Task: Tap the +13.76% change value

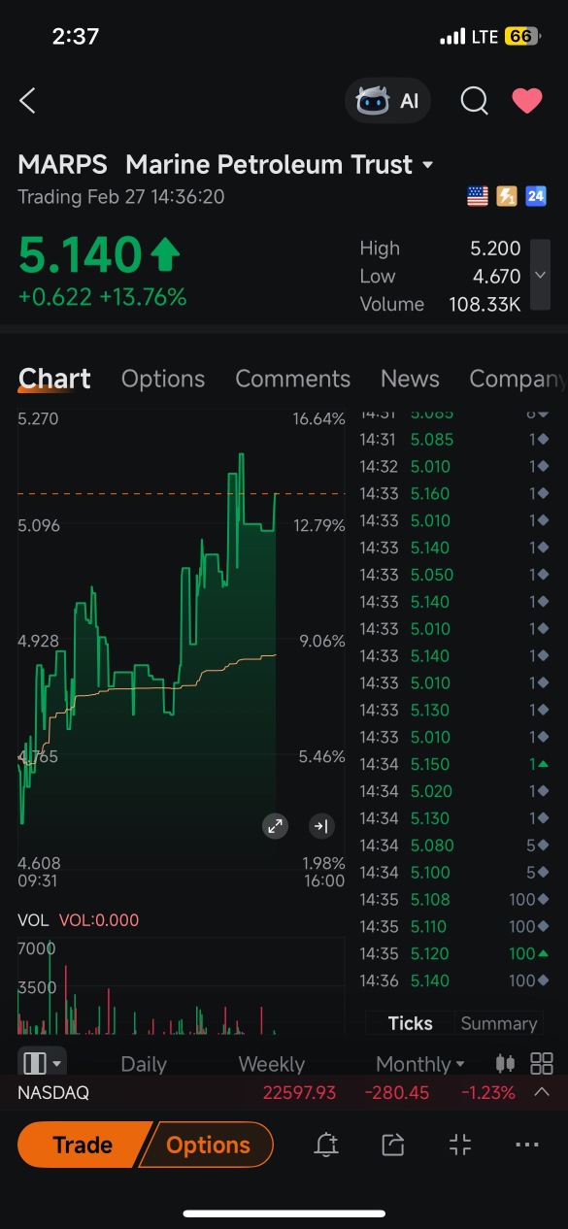Action: point(143,297)
